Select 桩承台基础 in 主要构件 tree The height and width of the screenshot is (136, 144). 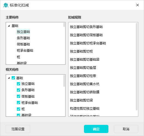[x=25, y=51]
